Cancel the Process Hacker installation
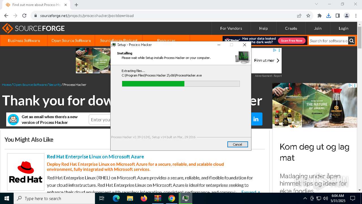362x204 pixels. click(238, 144)
